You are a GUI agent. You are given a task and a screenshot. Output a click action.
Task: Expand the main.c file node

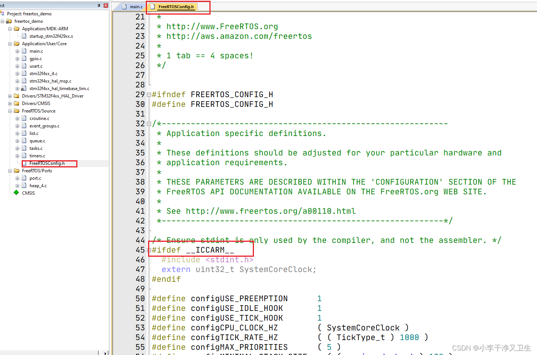coord(17,51)
